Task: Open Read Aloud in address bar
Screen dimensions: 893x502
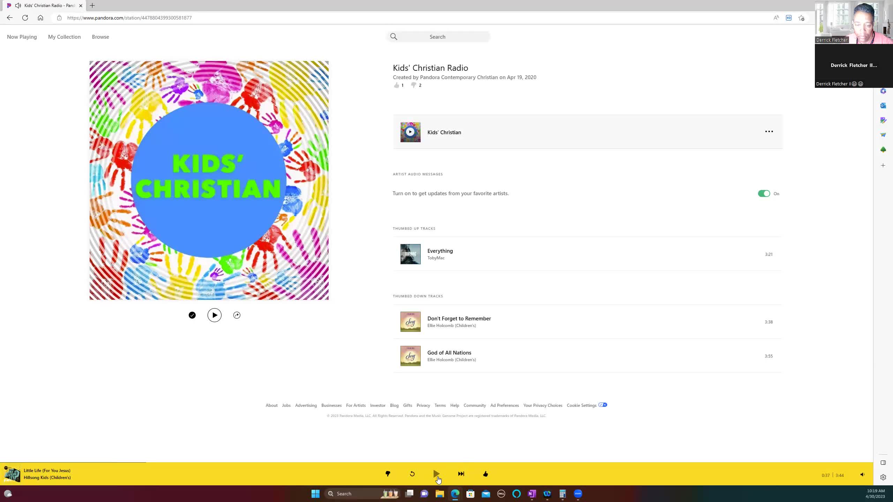Action: point(776,18)
